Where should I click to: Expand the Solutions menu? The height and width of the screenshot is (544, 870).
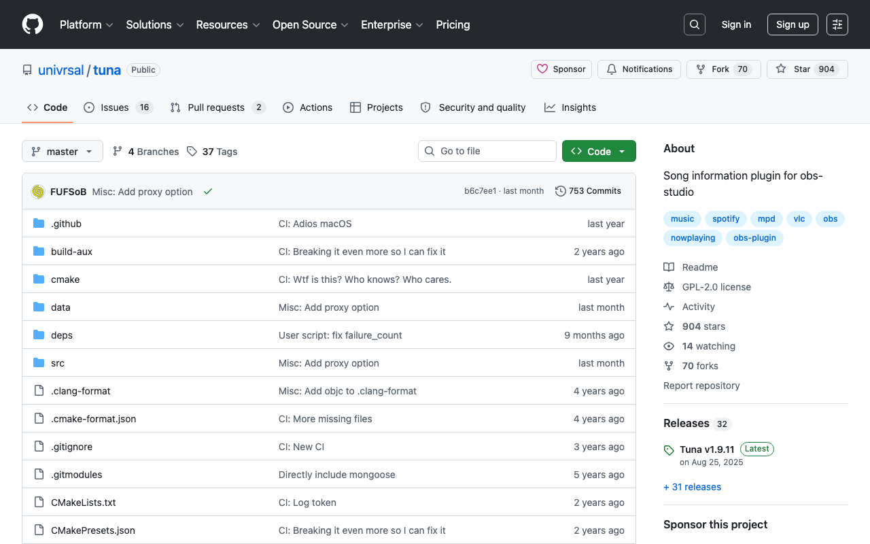pyautogui.click(x=155, y=24)
